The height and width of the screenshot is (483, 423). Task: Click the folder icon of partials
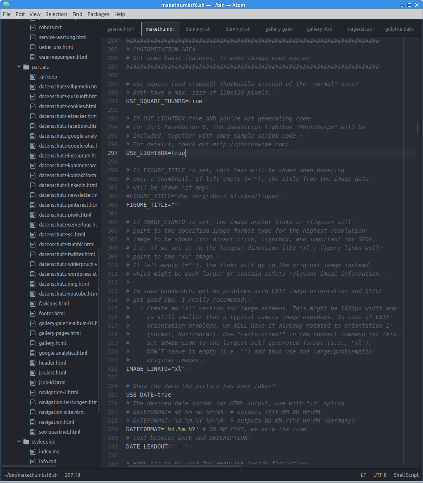pyautogui.click(x=26, y=67)
